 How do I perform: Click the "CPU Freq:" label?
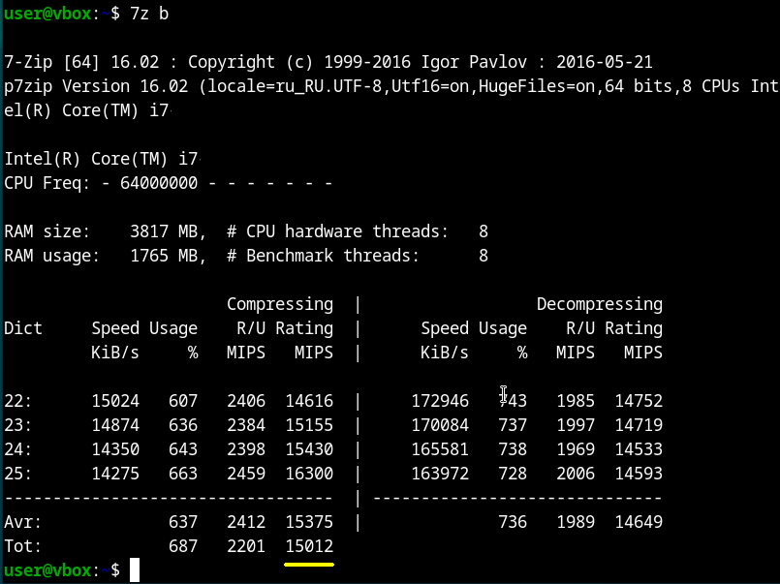click(47, 183)
